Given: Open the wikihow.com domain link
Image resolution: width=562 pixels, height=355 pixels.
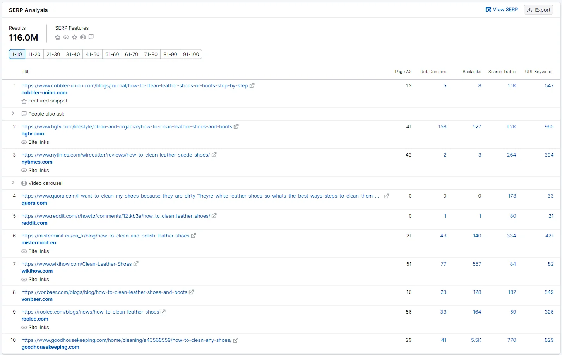Looking at the screenshot, I should pyautogui.click(x=37, y=271).
